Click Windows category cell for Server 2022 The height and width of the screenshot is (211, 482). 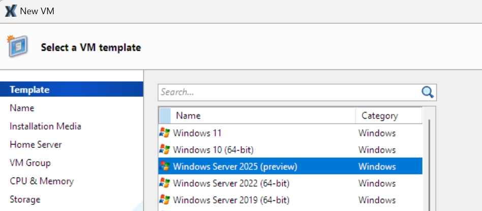pyautogui.click(x=377, y=183)
